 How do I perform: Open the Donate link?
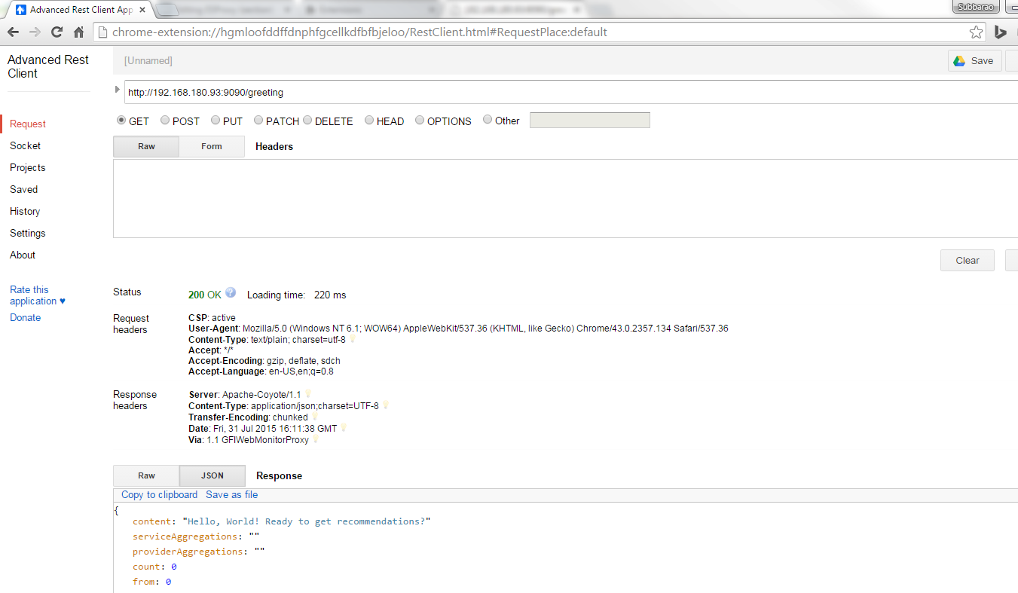[26, 317]
